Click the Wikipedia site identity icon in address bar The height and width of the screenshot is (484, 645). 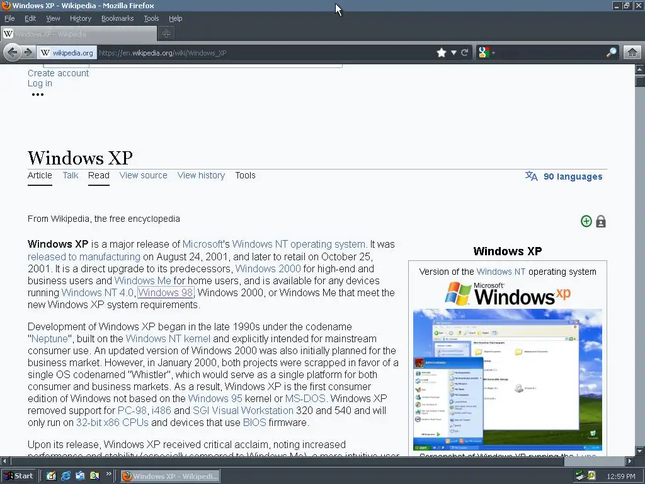tap(45, 53)
